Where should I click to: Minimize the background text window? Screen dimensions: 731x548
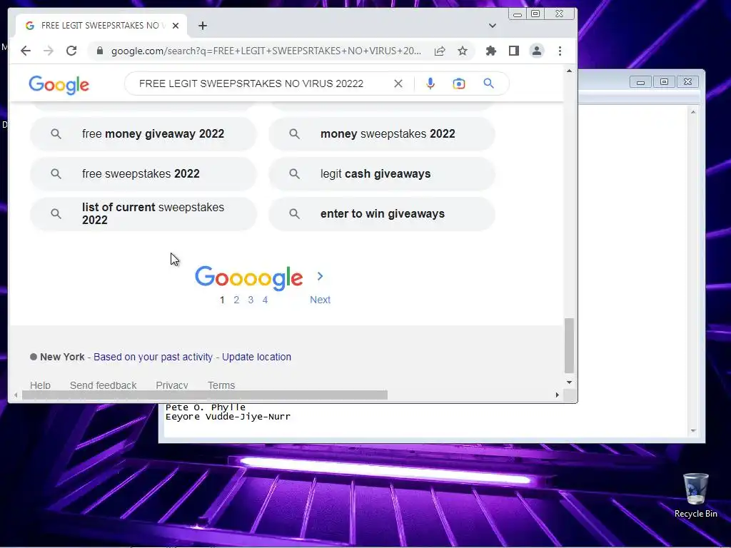point(640,81)
